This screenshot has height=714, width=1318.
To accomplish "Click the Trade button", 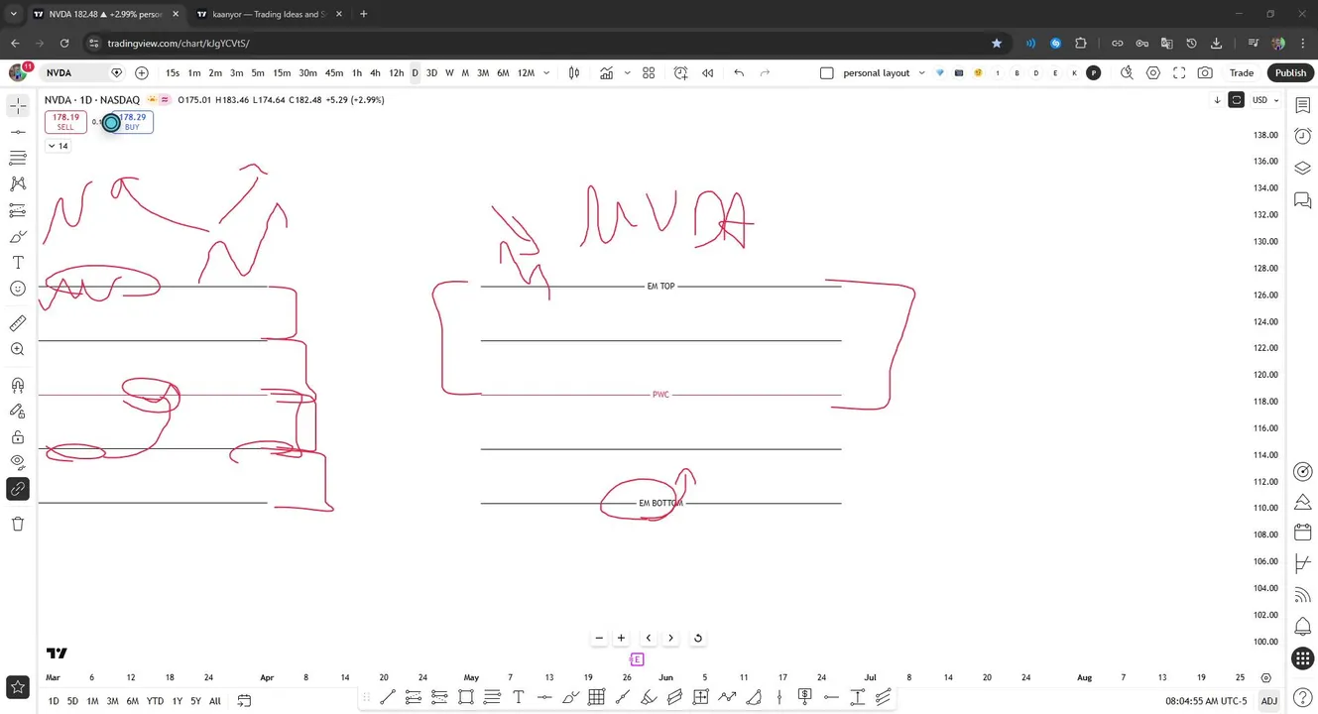I will 1242,72.
